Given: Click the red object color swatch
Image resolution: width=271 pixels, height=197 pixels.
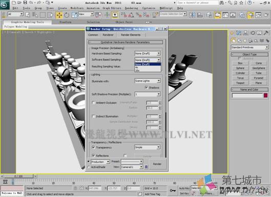Looking at the screenshot, I should [x=266, y=95].
